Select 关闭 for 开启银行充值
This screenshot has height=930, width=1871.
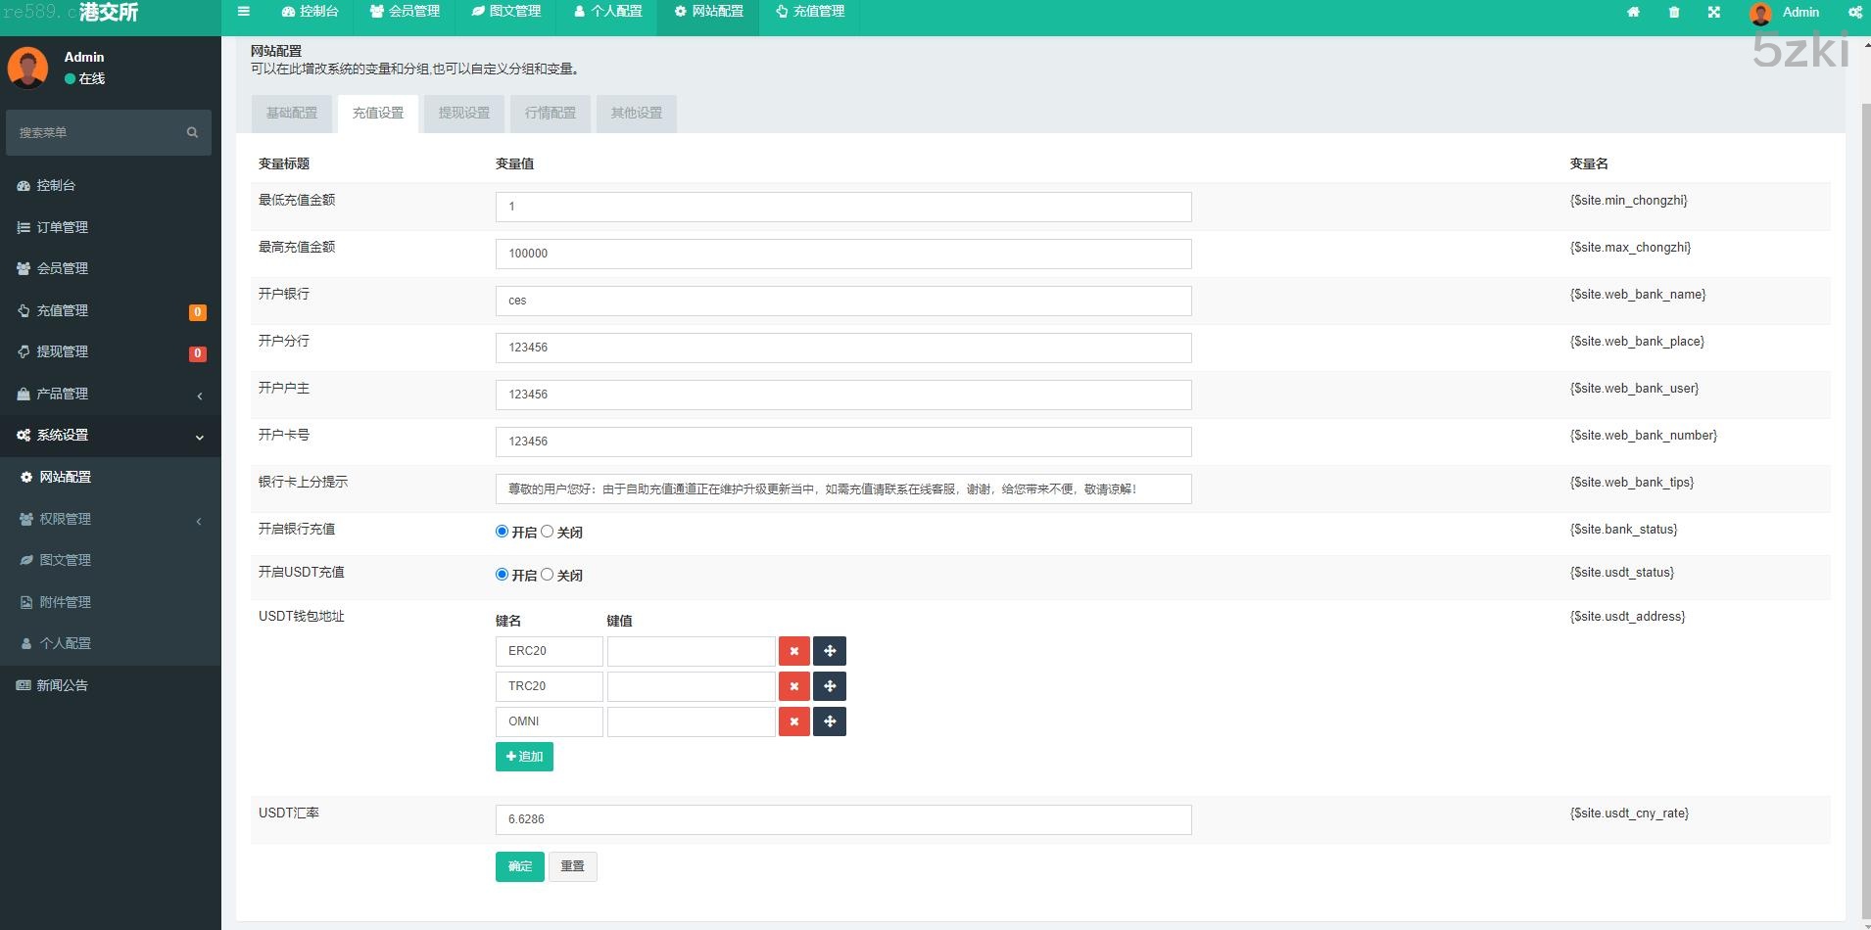click(x=548, y=532)
